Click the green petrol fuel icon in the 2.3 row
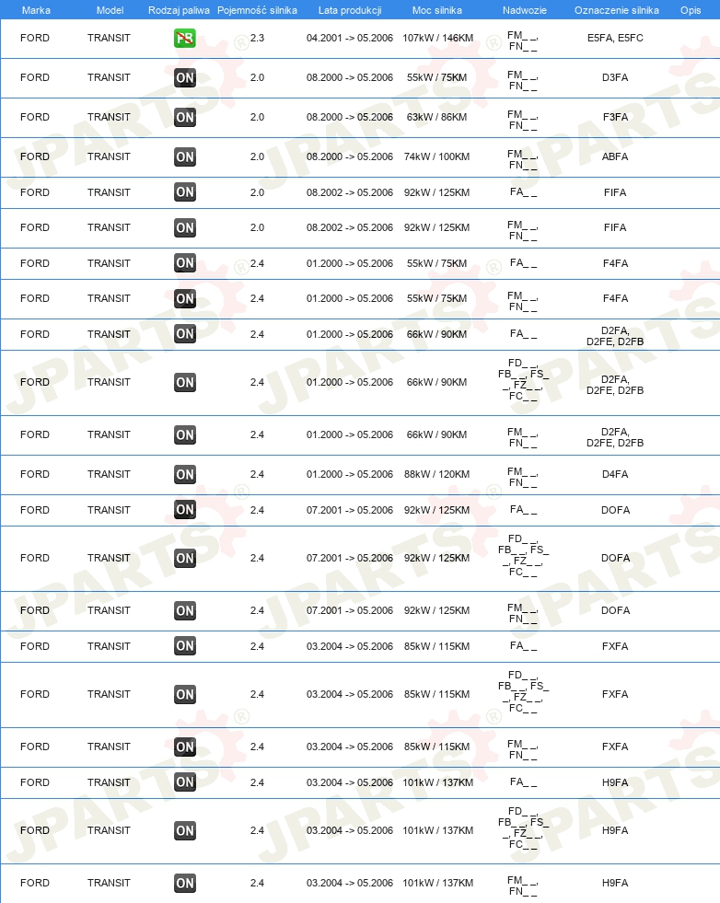The width and height of the screenshot is (720, 903). click(x=185, y=38)
